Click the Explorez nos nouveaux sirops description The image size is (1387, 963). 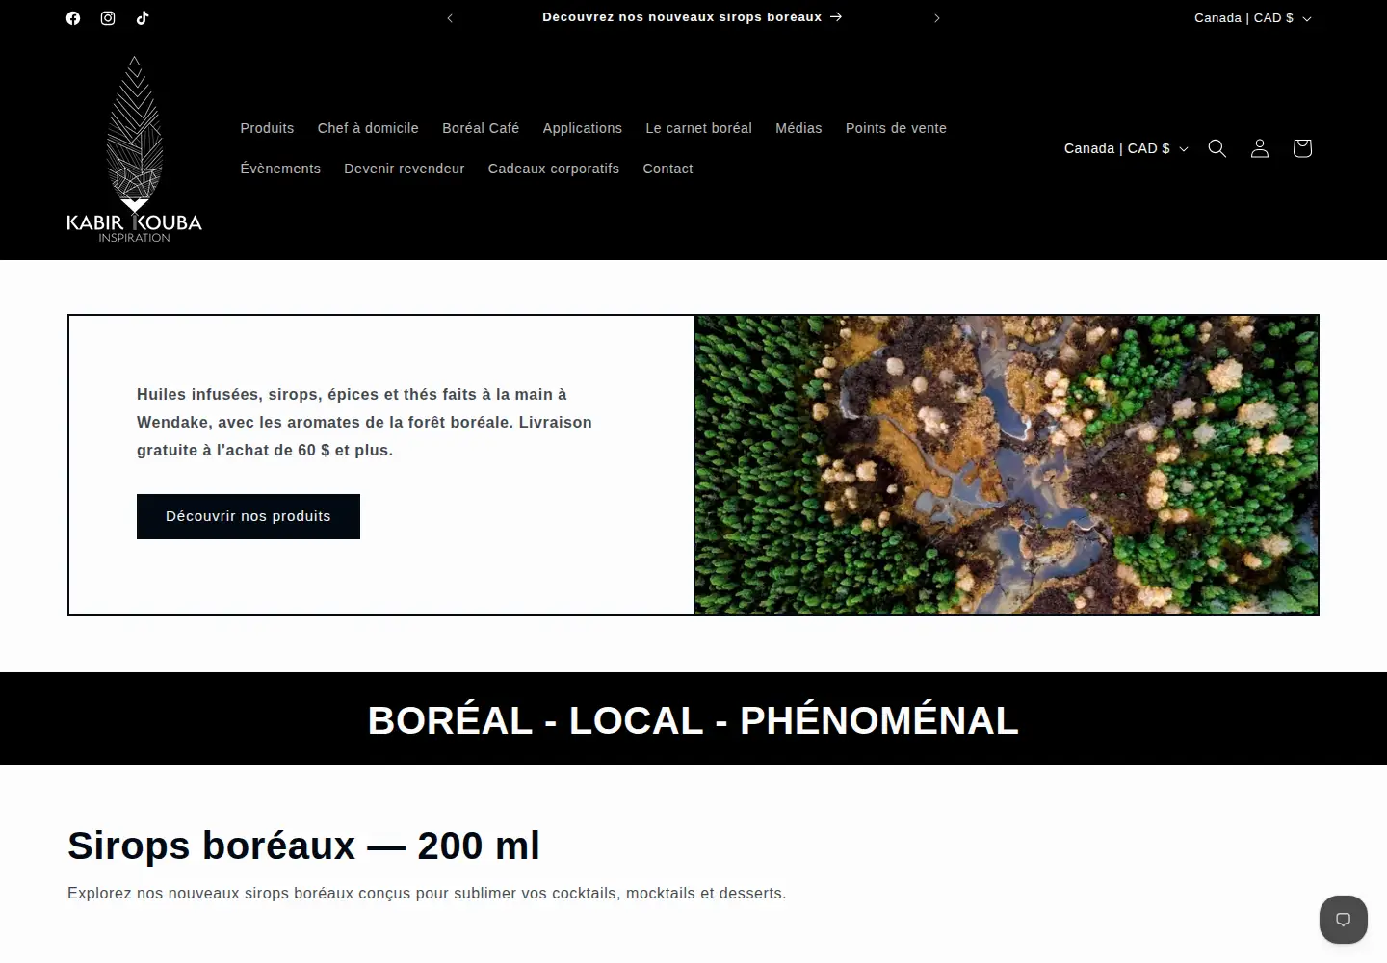pos(427,894)
